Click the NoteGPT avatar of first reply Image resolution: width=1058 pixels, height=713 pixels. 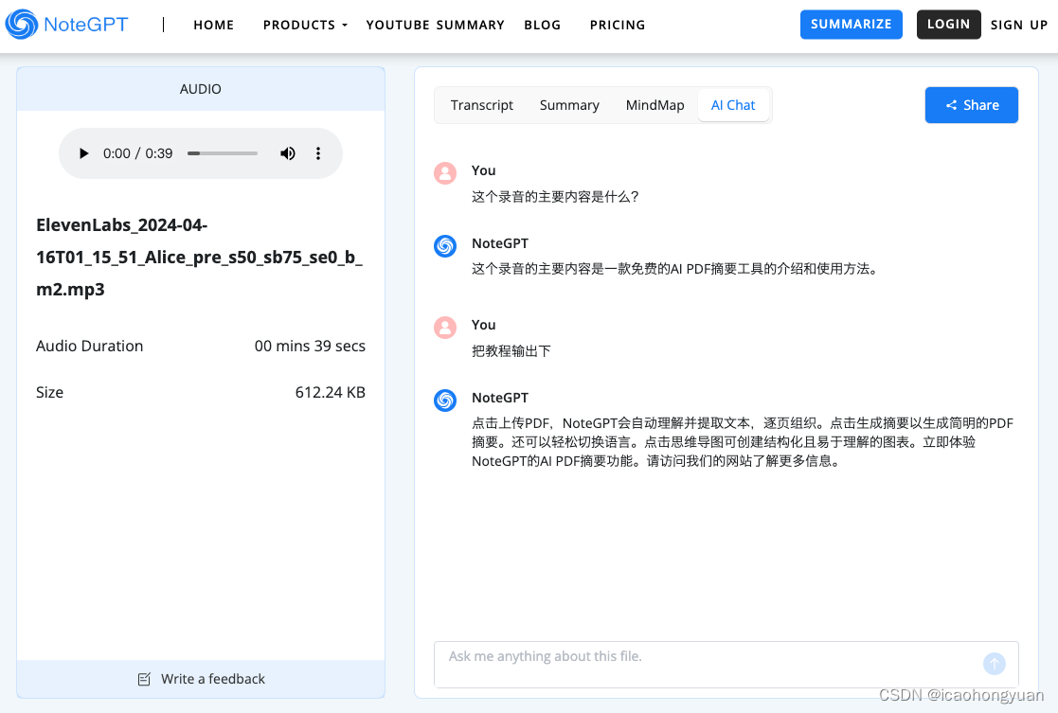click(445, 246)
